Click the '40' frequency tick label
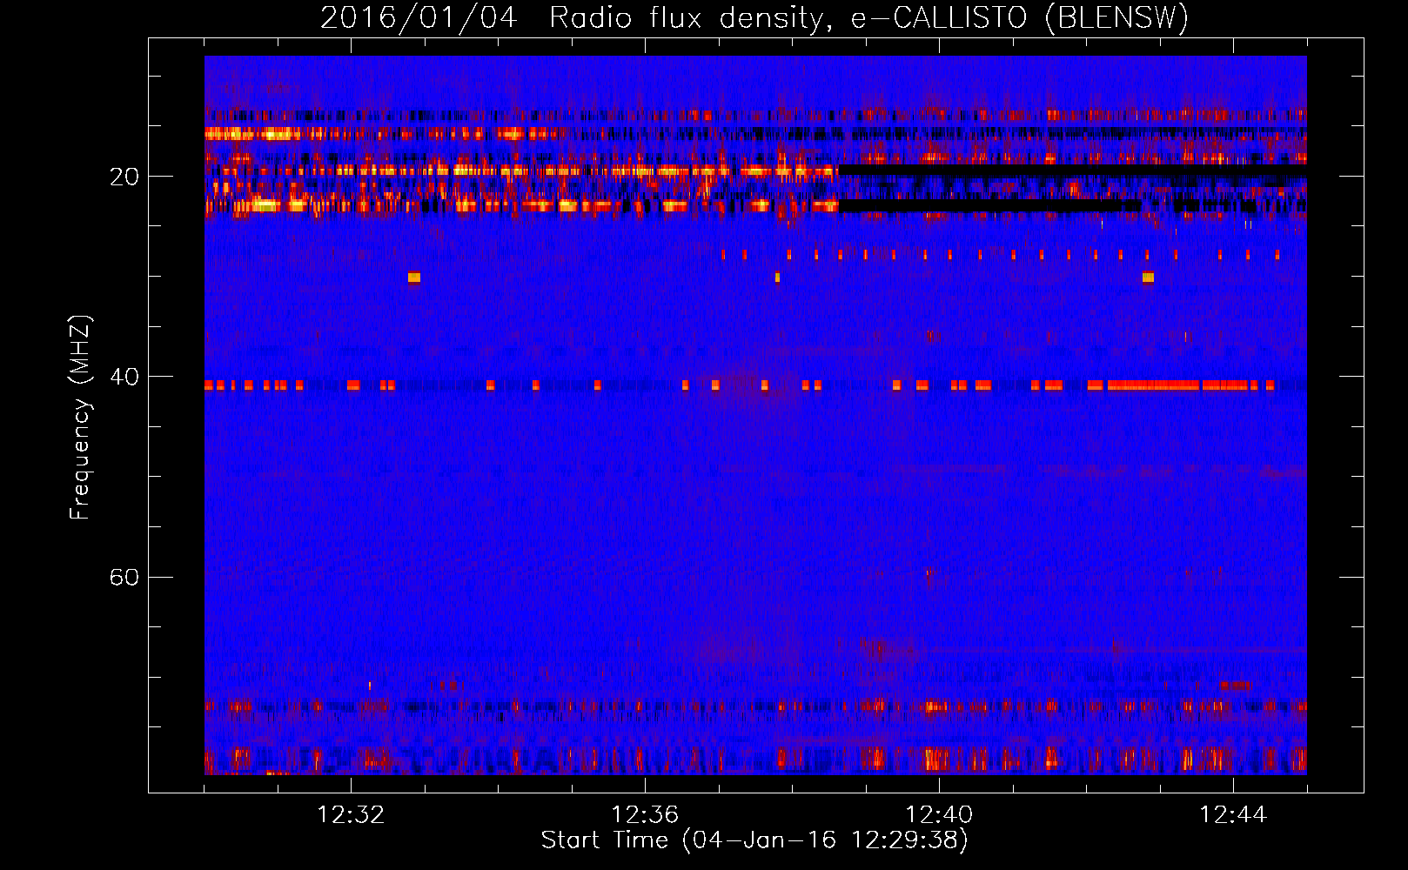The height and width of the screenshot is (870, 1408). [x=124, y=377]
